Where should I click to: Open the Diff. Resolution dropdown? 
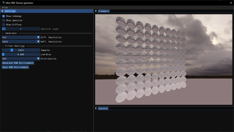(21, 37)
